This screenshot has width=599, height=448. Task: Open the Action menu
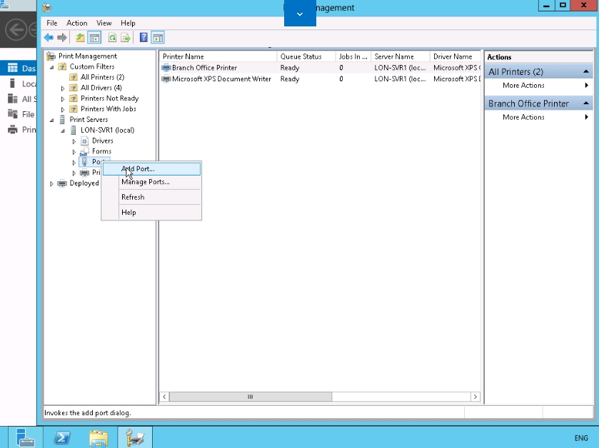(76, 23)
